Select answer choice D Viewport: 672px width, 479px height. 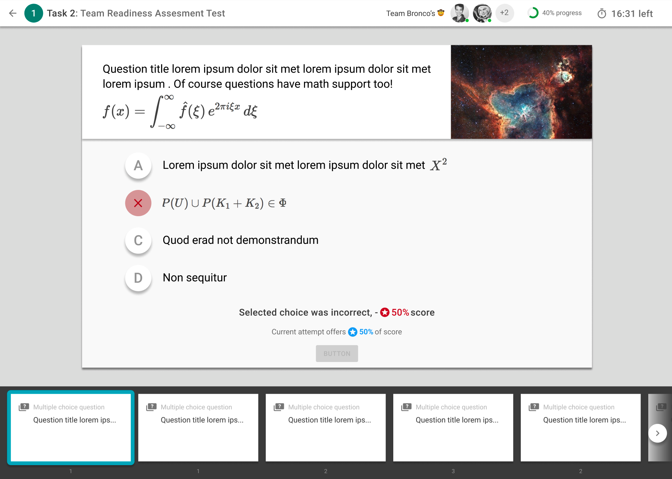pyautogui.click(x=138, y=278)
